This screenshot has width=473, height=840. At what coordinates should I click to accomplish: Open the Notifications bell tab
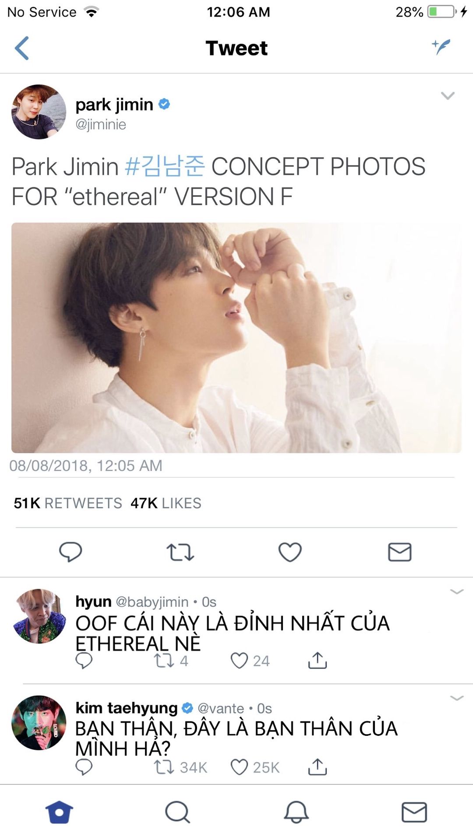pos(296,812)
